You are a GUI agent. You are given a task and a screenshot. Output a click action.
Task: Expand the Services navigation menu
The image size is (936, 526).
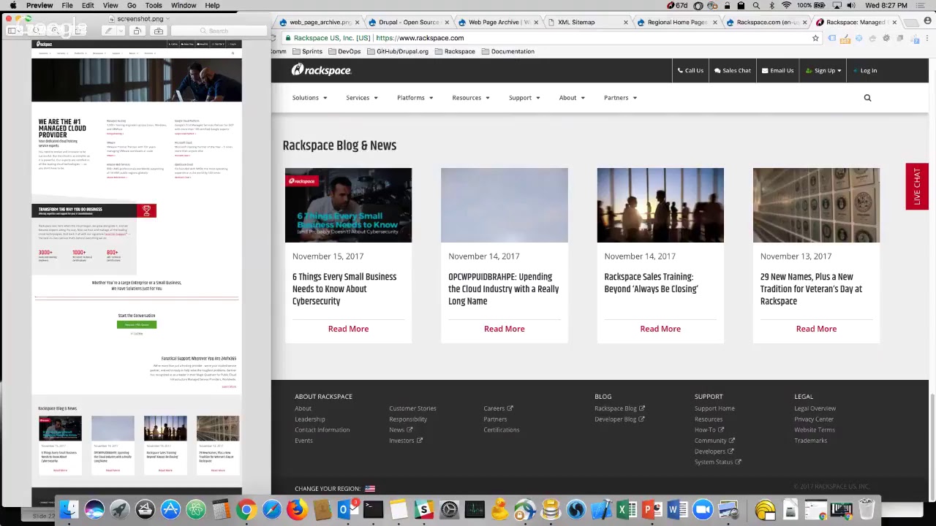(x=362, y=98)
